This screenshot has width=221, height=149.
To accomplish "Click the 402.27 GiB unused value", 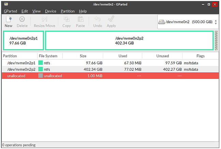I will [172, 69].
